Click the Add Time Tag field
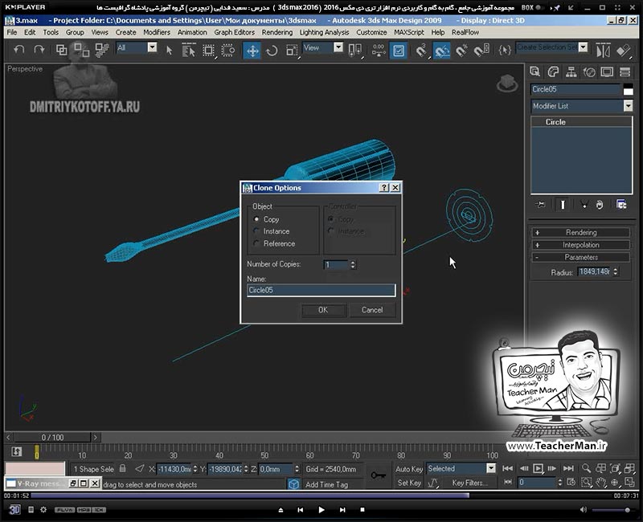This screenshot has width=643, height=522. [x=326, y=485]
